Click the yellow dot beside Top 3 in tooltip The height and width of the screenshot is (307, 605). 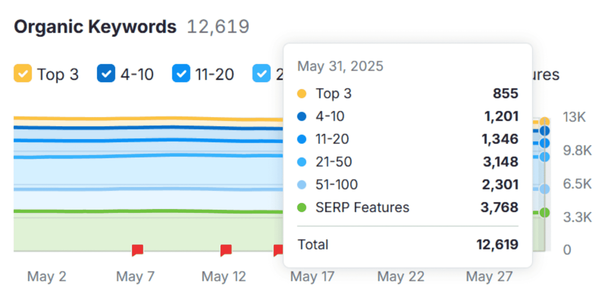click(x=302, y=94)
